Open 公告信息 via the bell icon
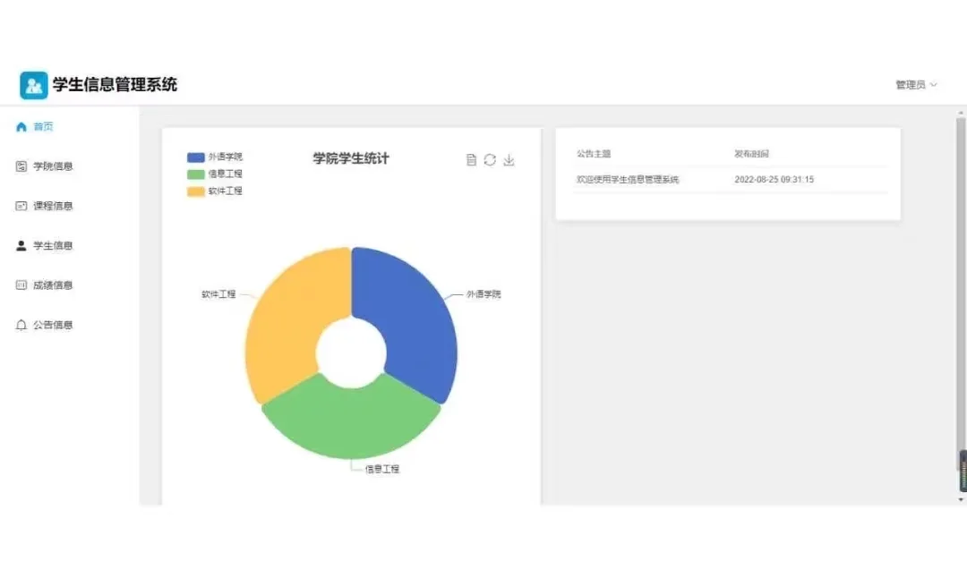The width and height of the screenshot is (967, 569). pos(21,325)
